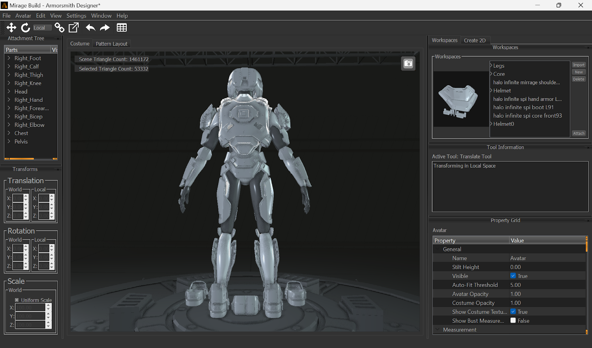Click the export arrow icon in toolbar
592x348 pixels.
(x=74, y=27)
